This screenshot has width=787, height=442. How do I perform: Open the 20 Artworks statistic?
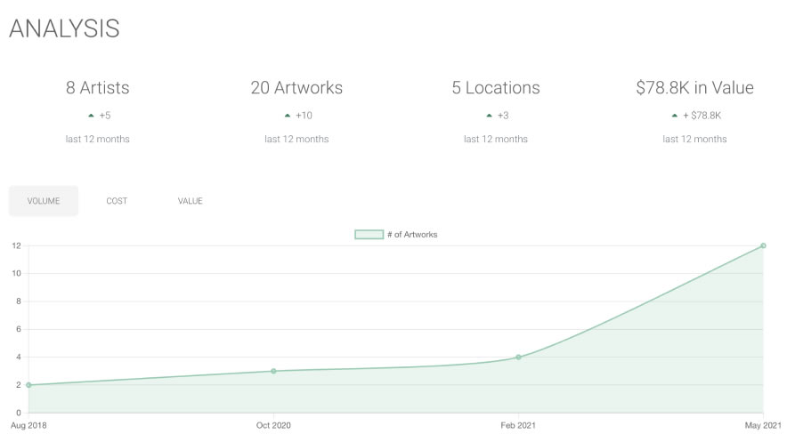[x=296, y=88]
